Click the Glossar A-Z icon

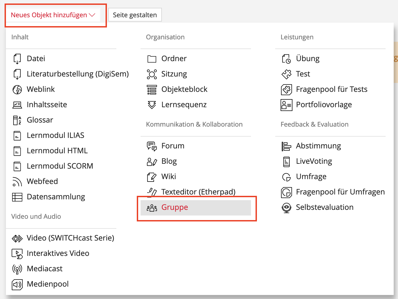click(x=17, y=120)
